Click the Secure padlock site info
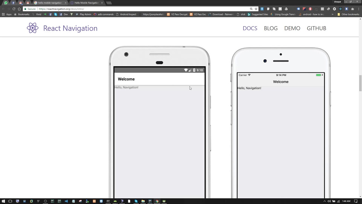This screenshot has width=362, height=204. 30,9
